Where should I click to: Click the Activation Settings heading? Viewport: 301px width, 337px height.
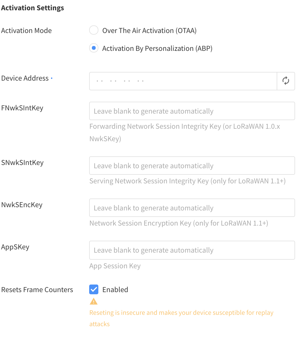pos(32,8)
